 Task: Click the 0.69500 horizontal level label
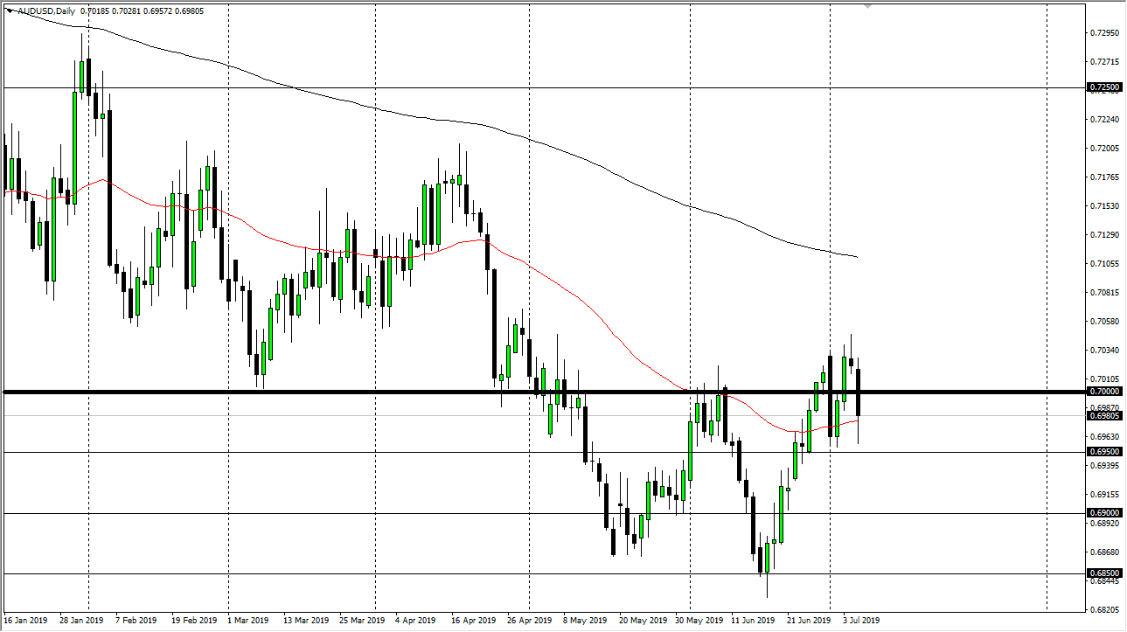1103,451
